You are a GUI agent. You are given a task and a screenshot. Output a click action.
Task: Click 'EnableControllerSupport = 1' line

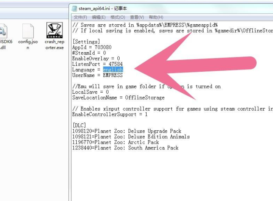click(110, 114)
